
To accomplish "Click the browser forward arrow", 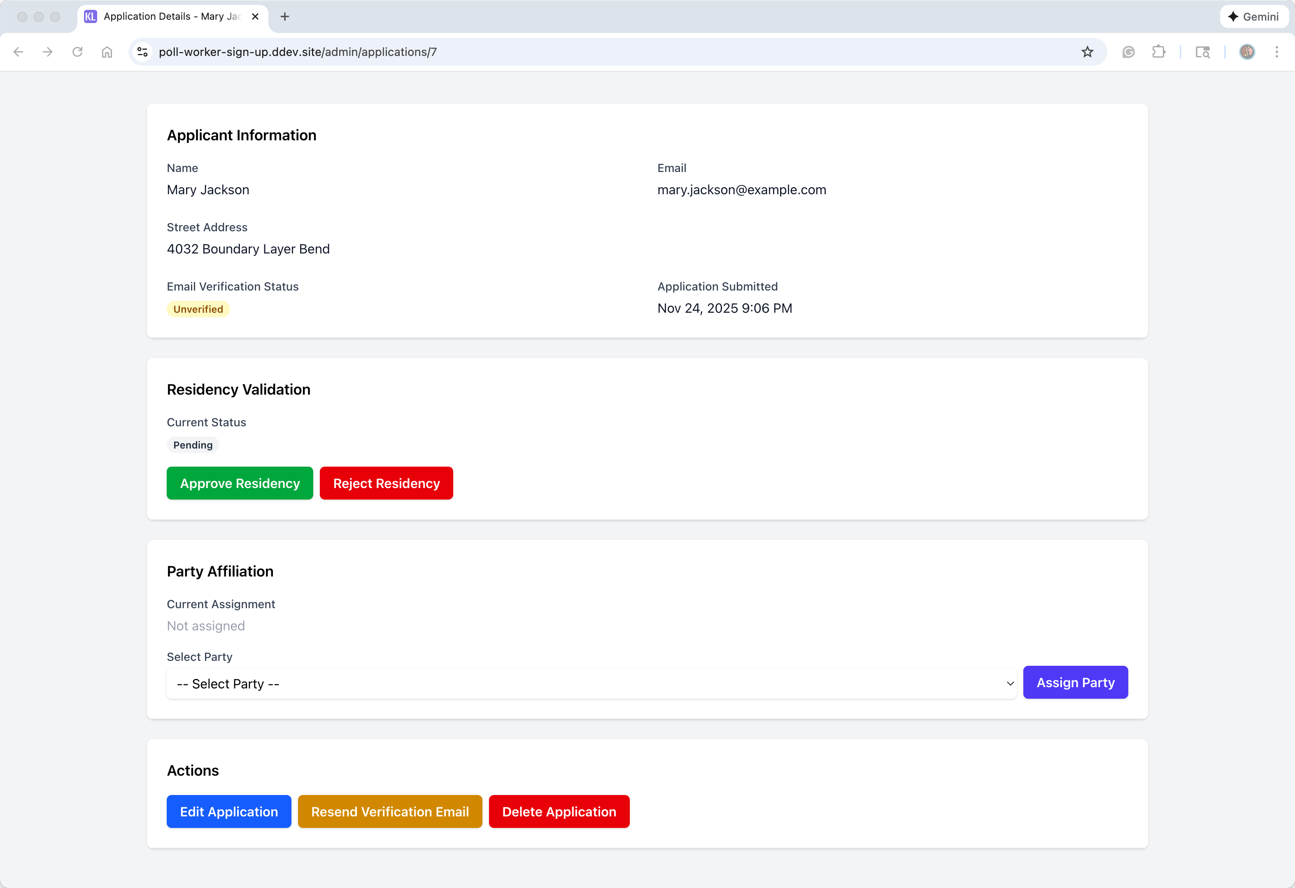I will coord(48,52).
